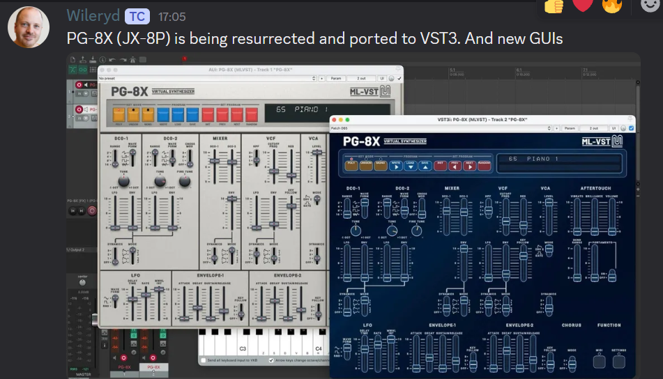Click the LFO rate slider in grey PG-8X
This screenshot has width=663, height=379.
point(146,304)
